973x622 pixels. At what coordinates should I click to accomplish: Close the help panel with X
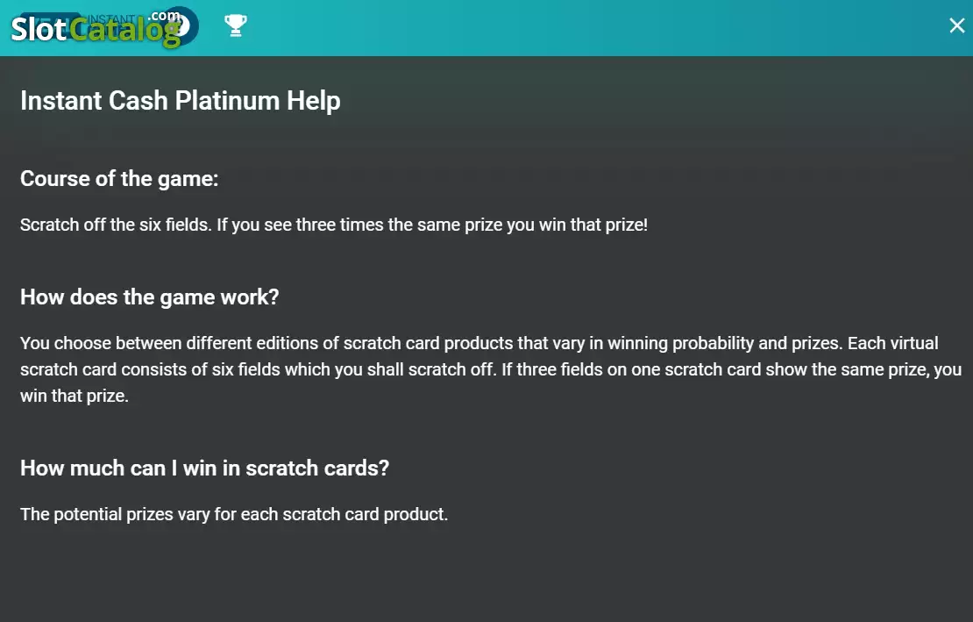957,25
